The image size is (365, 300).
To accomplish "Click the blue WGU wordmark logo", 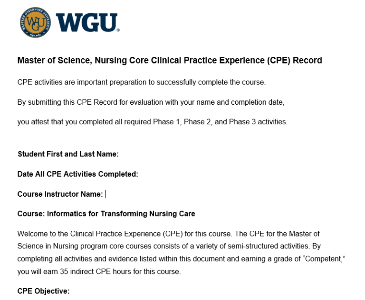I will point(86,23).
